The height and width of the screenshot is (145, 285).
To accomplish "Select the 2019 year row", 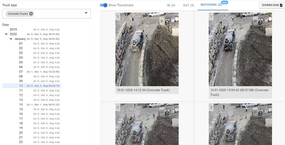I will tap(32, 29).
